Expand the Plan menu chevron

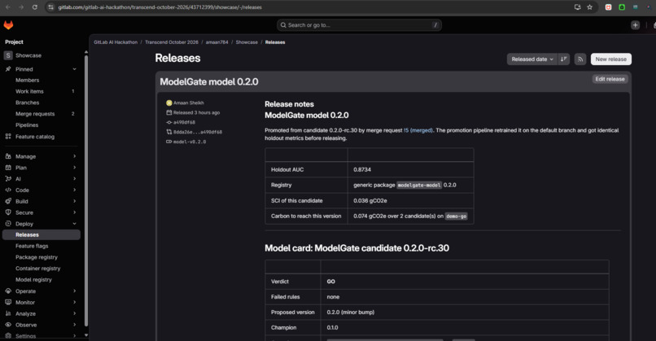tap(74, 168)
